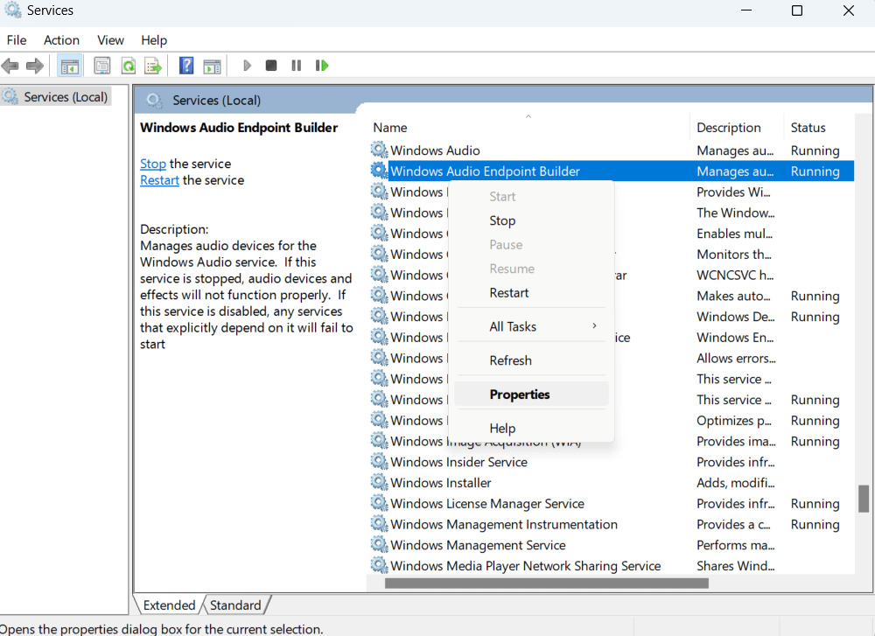
Task: Select the Windows Installer service row
Action: [612, 482]
